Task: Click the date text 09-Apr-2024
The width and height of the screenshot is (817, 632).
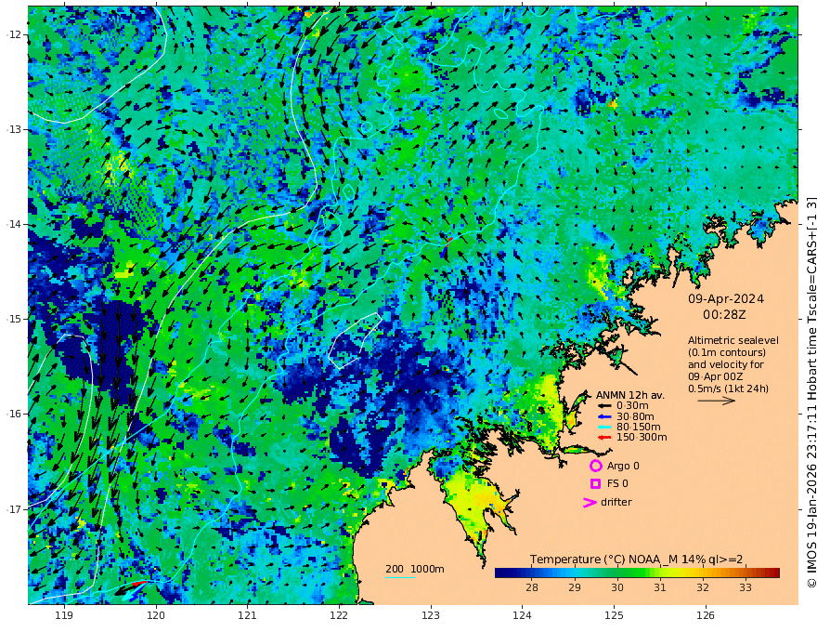Action: point(726,298)
